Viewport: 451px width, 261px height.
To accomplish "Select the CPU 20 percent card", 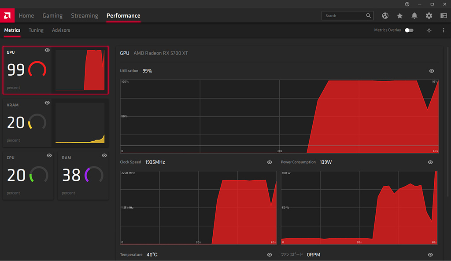I will point(28,175).
